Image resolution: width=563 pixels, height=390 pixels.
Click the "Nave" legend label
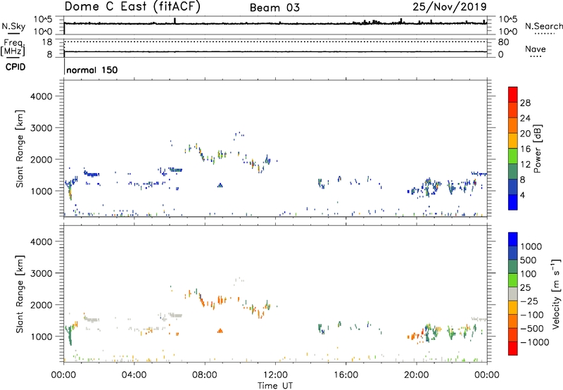[x=536, y=49]
